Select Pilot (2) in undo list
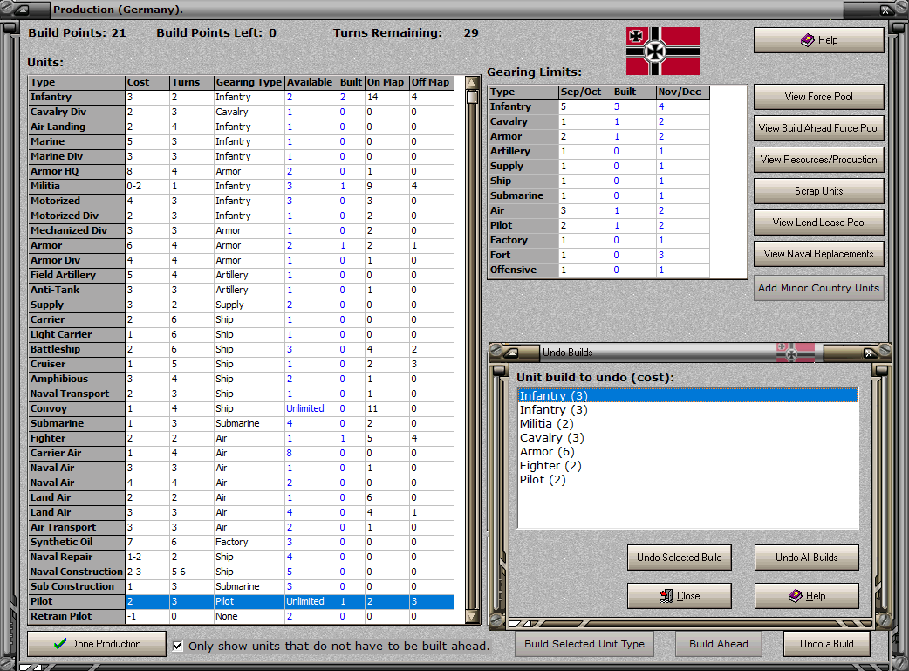 pyautogui.click(x=687, y=479)
